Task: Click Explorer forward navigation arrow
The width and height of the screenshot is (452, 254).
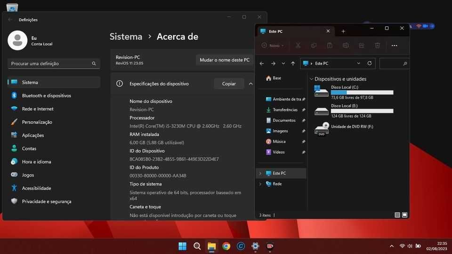Action: pos(273,63)
